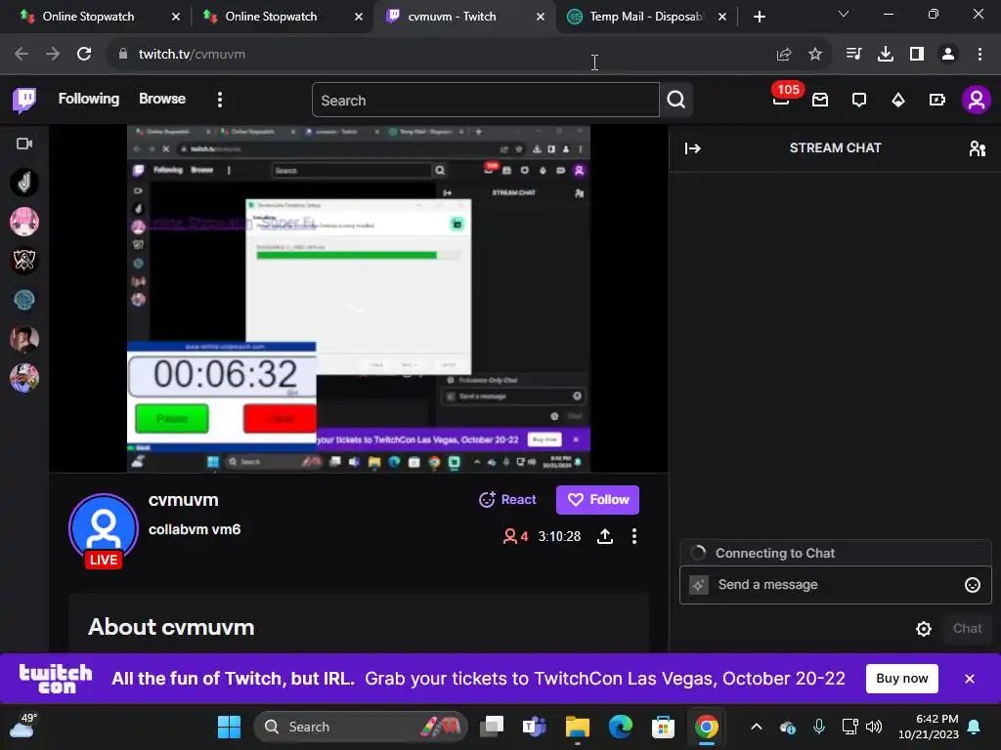1001x750 pixels.
Task: Open the tab search chevron
Action: [x=844, y=14]
